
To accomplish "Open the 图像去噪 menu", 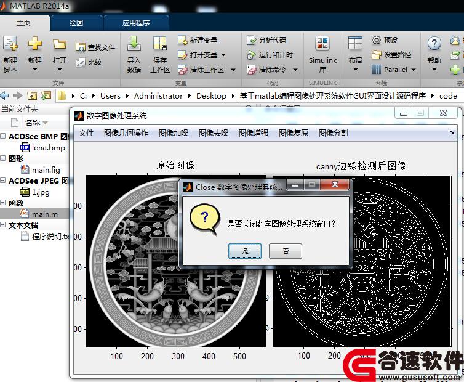I will [214, 132].
